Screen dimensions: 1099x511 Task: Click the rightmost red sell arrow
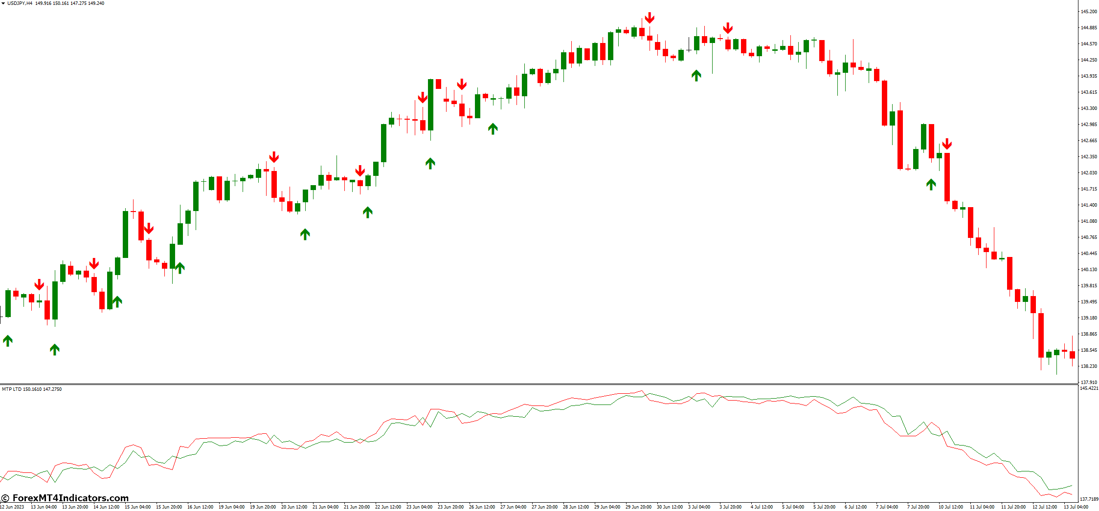click(947, 144)
